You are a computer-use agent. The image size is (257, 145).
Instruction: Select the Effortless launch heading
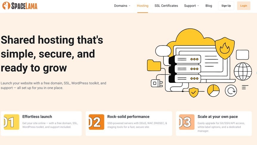pos(37,116)
